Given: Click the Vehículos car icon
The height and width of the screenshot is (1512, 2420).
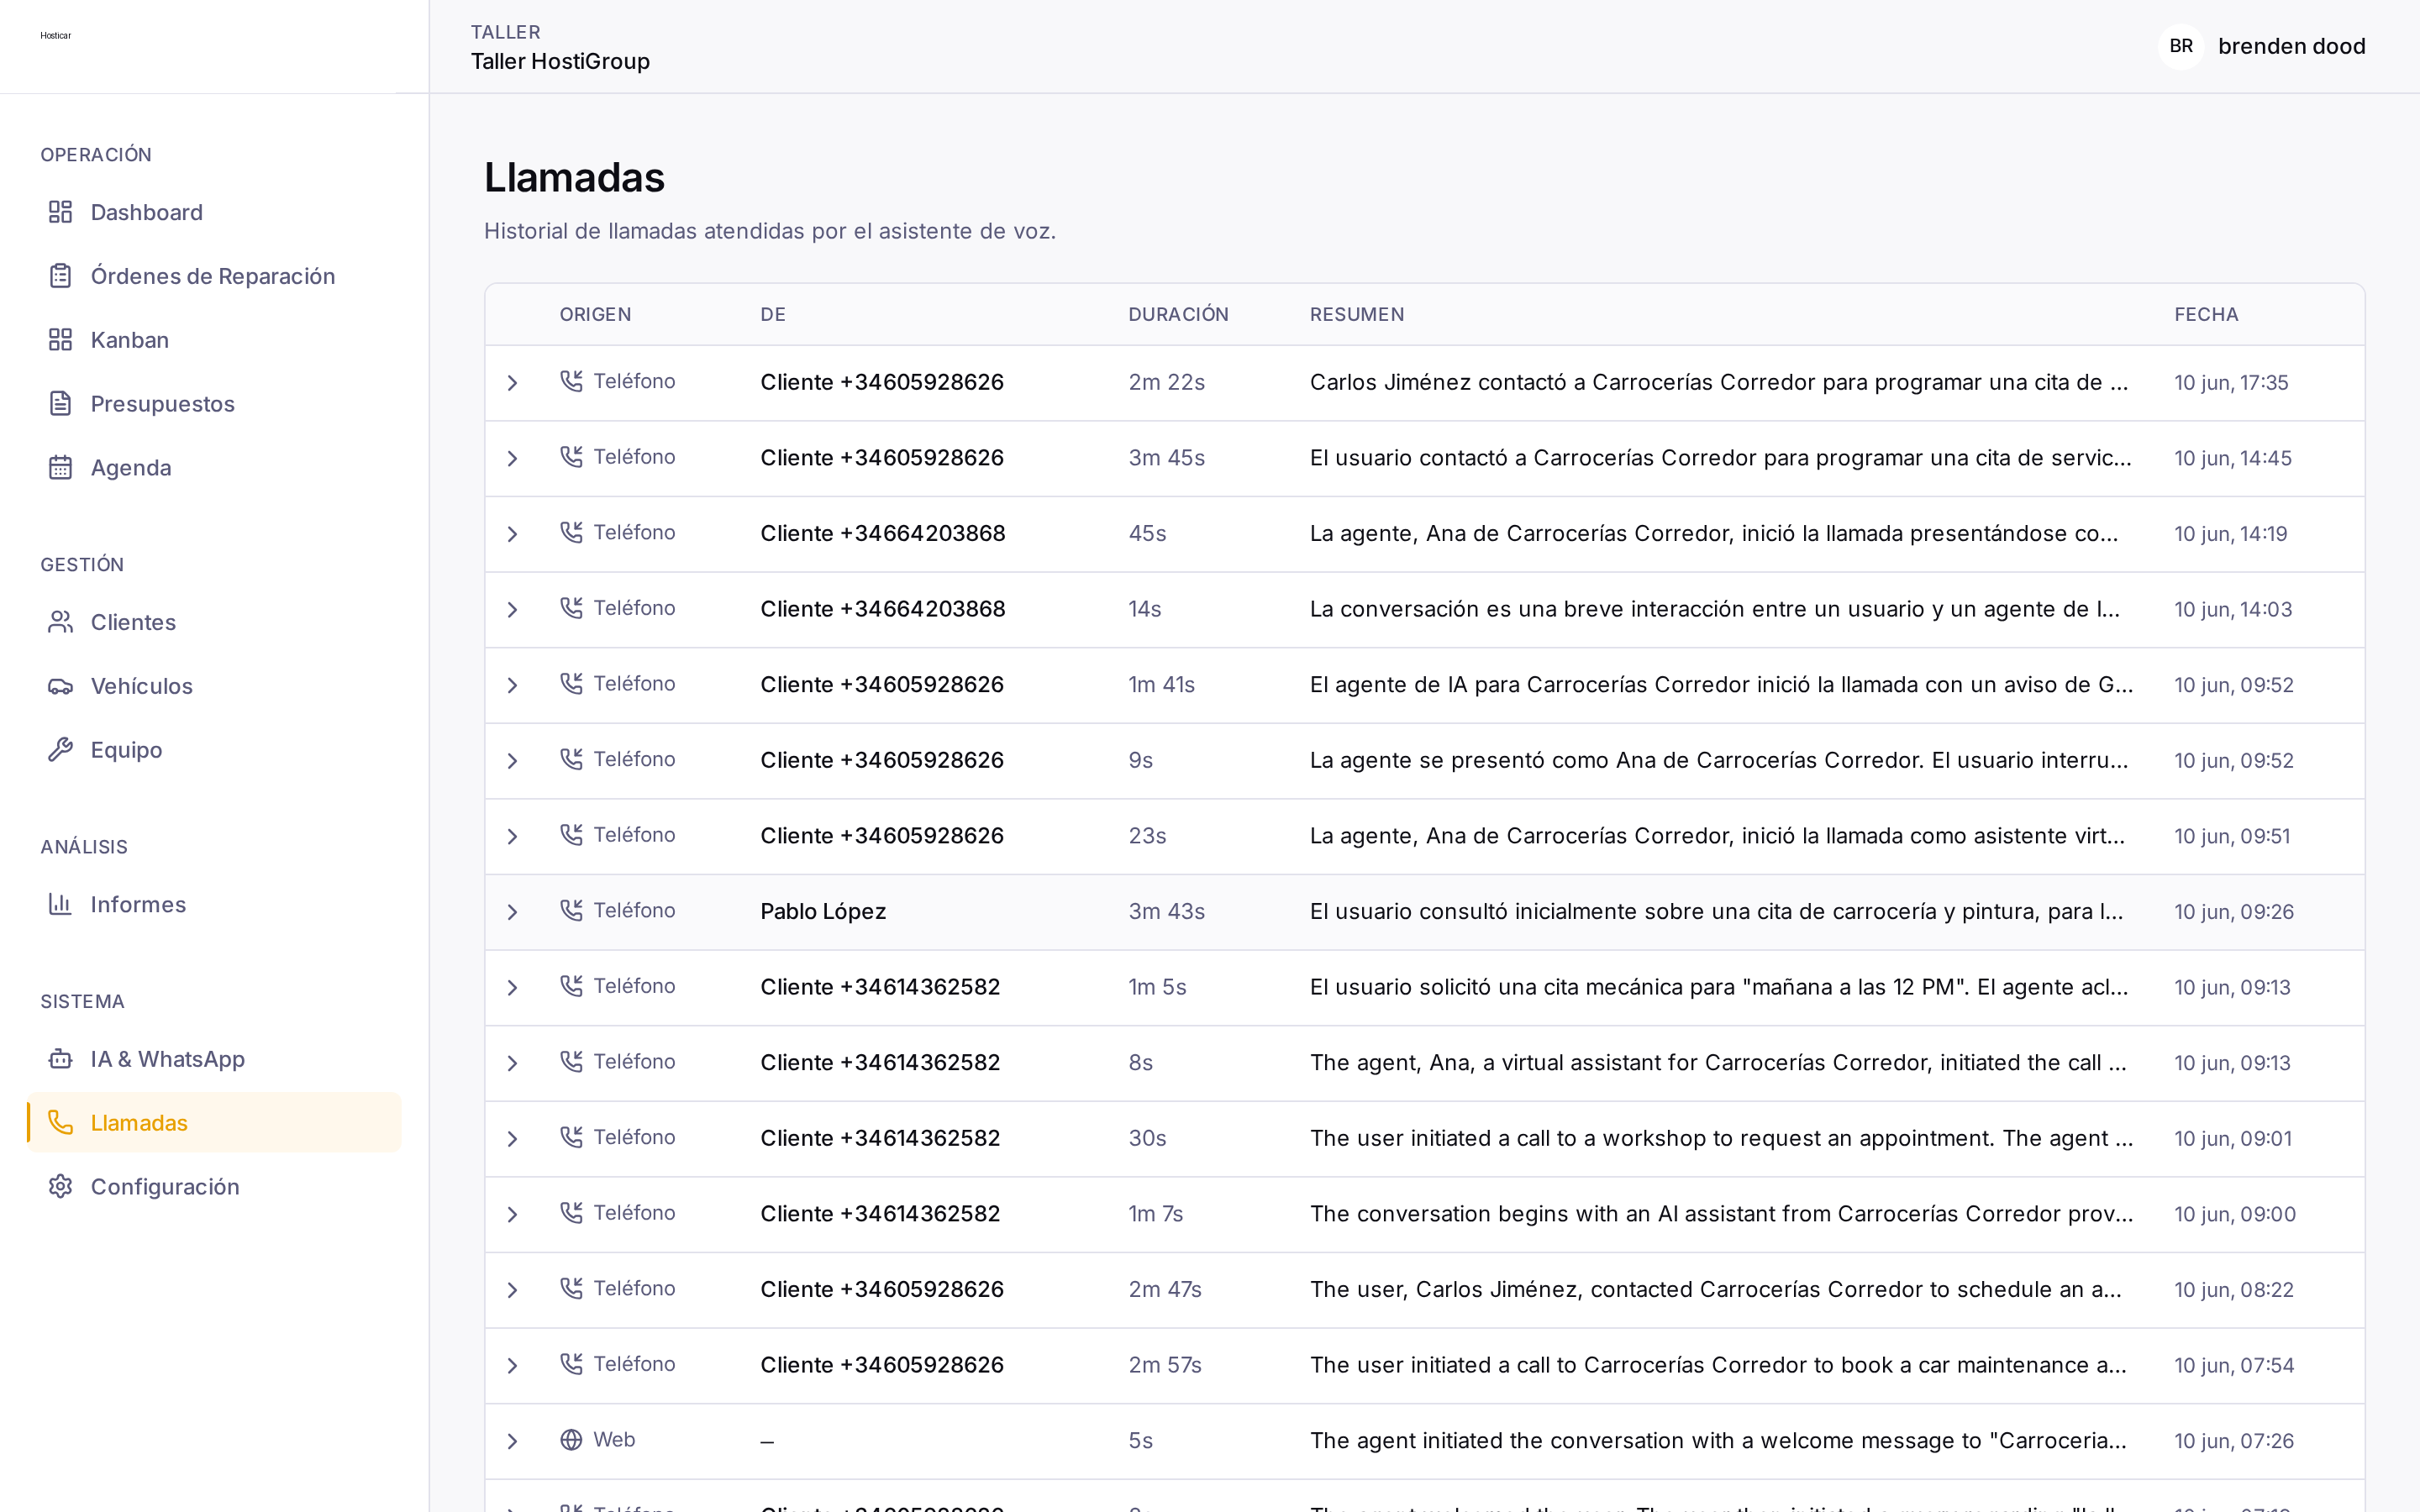Looking at the screenshot, I should (60, 686).
